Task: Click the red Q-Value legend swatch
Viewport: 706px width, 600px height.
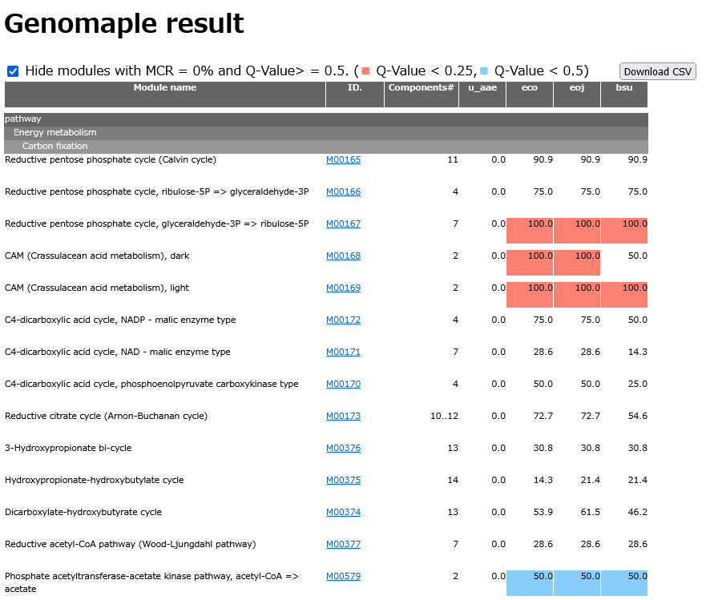Action: pos(366,70)
